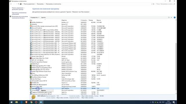The width and height of the screenshot is (186, 104).
Task: Click the РУС language indicator
Action: (x=163, y=102)
